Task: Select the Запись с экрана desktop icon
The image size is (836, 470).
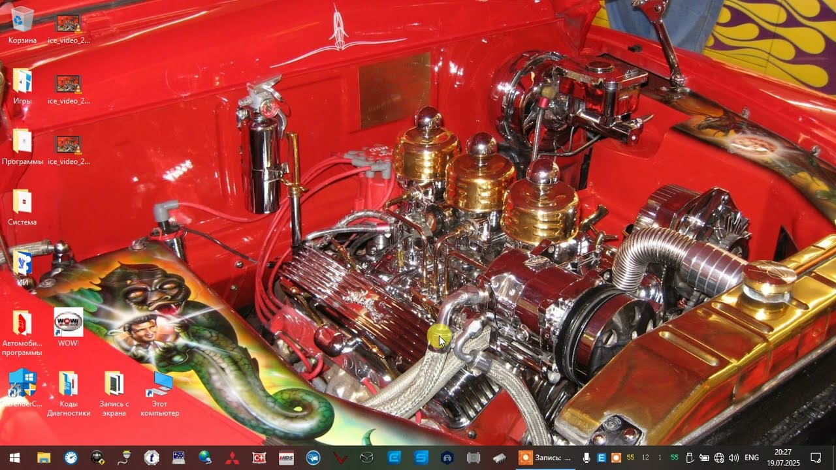Action: pos(114,394)
